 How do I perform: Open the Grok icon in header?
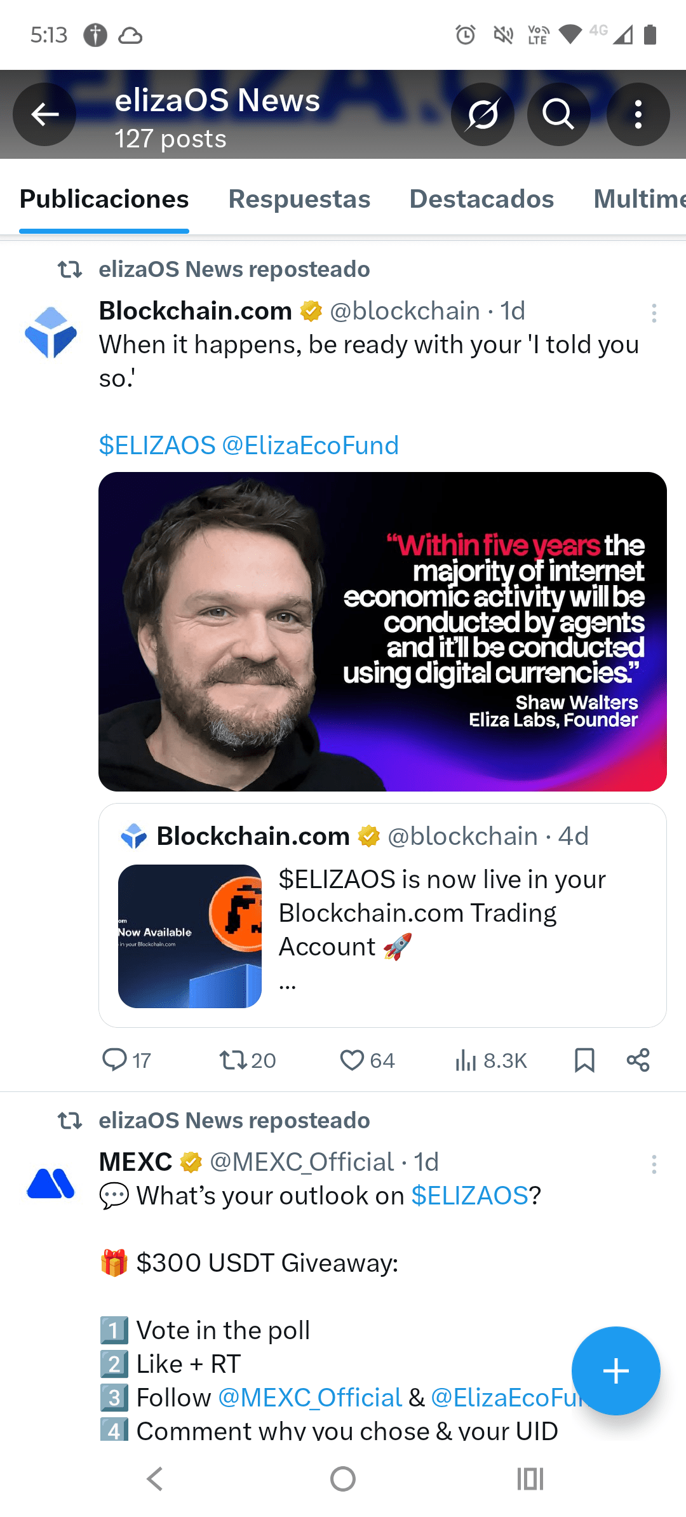(483, 114)
